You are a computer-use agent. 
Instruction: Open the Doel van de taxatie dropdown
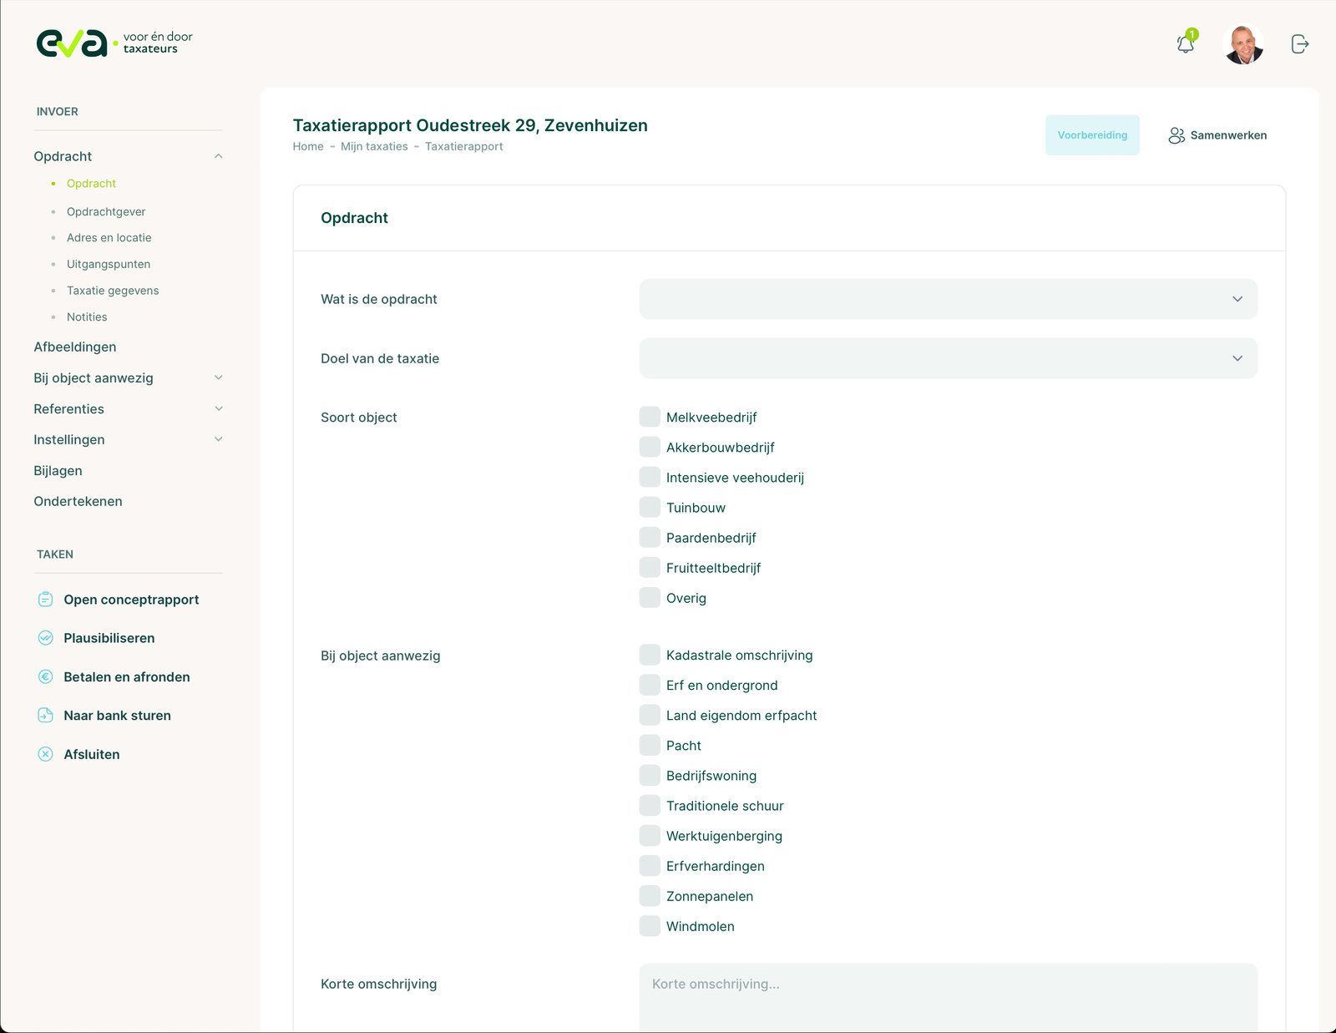(948, 358)
